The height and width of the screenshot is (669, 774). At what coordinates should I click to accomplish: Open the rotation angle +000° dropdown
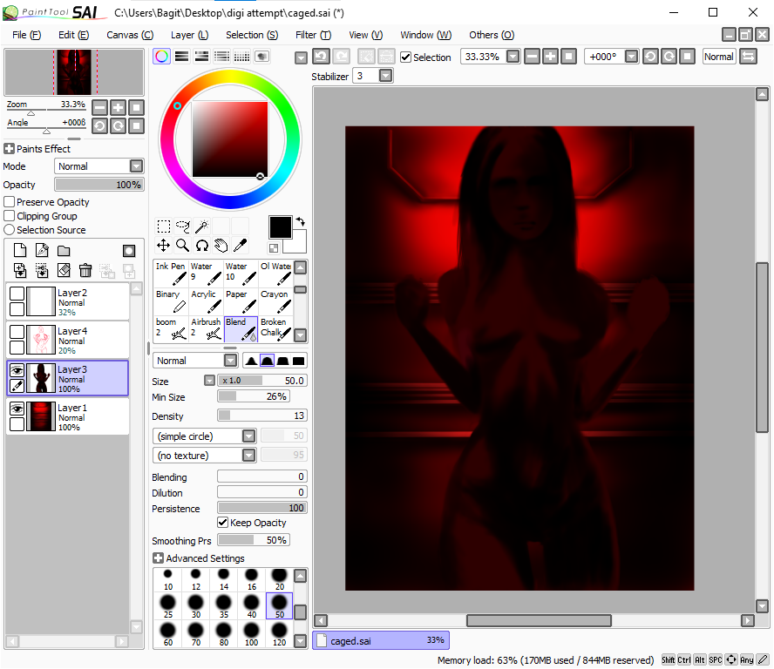[x=631, y=57]
